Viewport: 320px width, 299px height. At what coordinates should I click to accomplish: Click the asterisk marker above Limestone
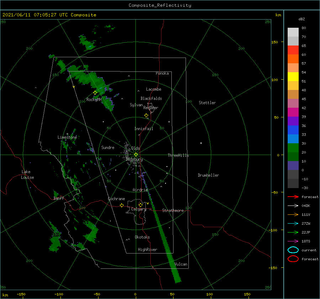(67, 134)
